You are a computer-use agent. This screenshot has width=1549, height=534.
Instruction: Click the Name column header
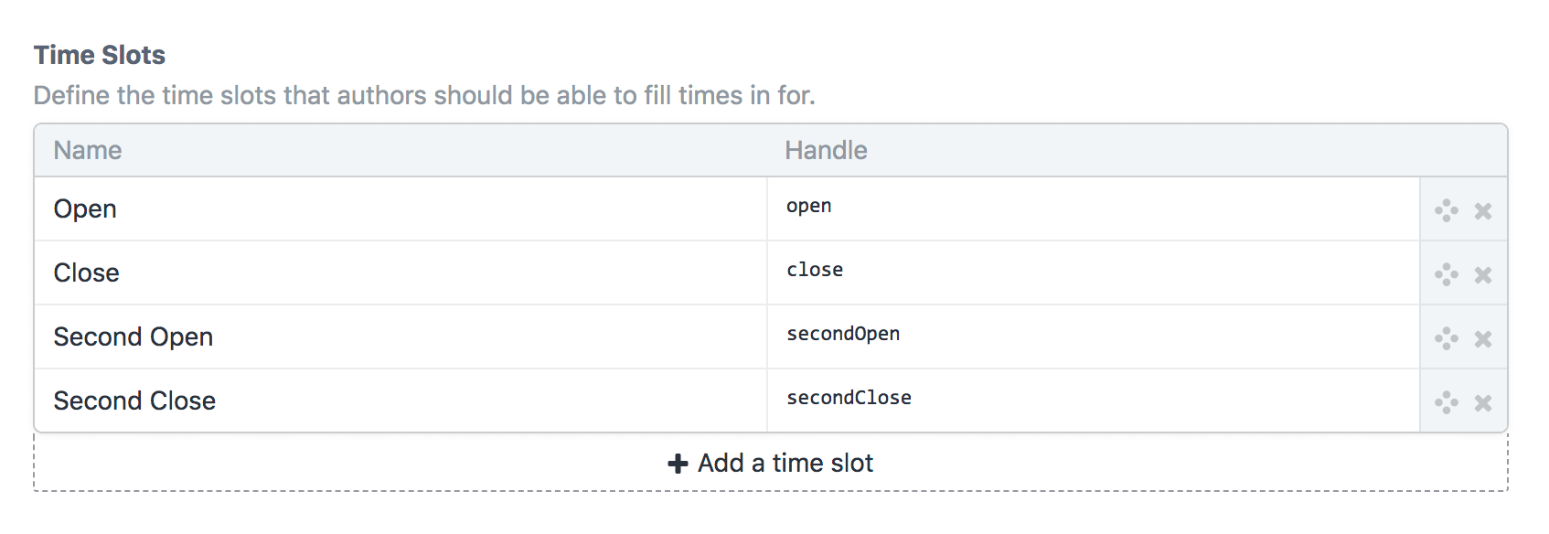88,150
